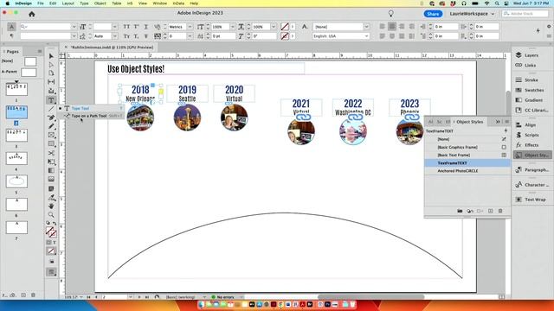Screen dimensions: 554x311
Task: Apply the TextFrameTEXT object style
Action: click(x=467, y=163)
